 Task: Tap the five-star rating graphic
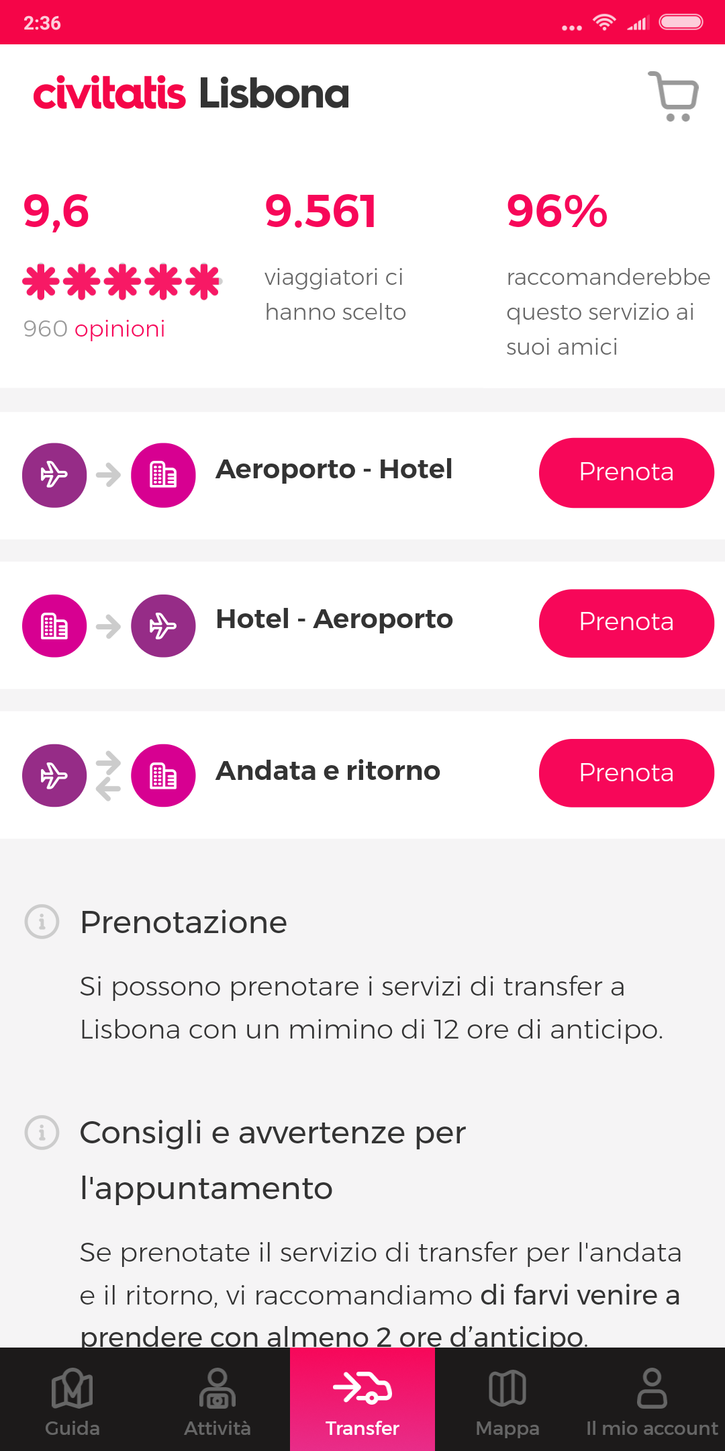(x=122, y=281)
